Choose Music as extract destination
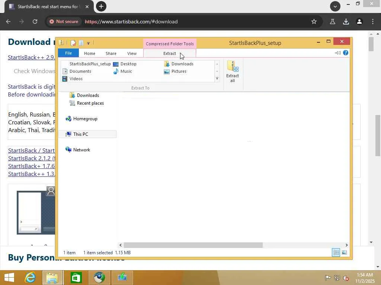This screenshot has width=381, height=285. [x=123, y=71]
